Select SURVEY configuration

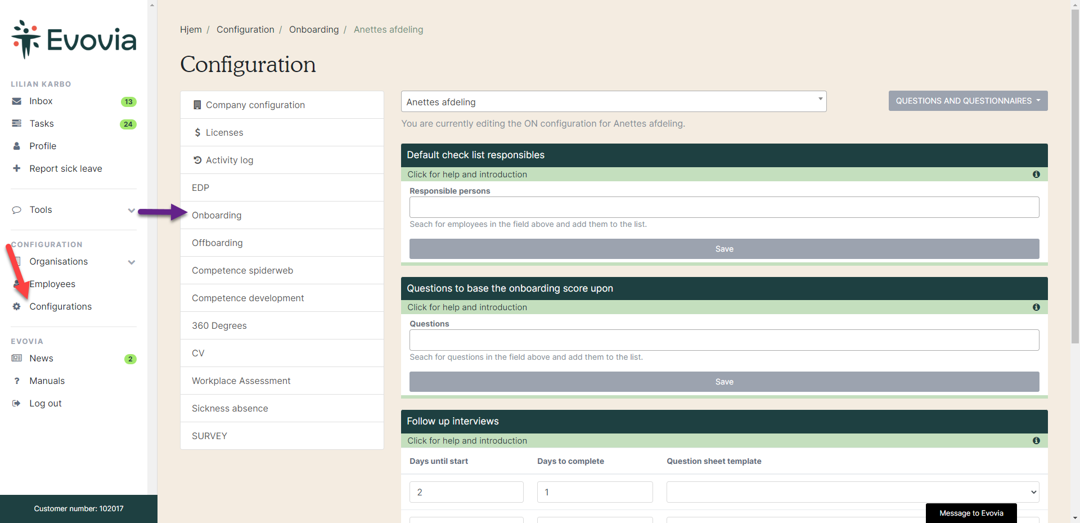click(x=282, y=436)
